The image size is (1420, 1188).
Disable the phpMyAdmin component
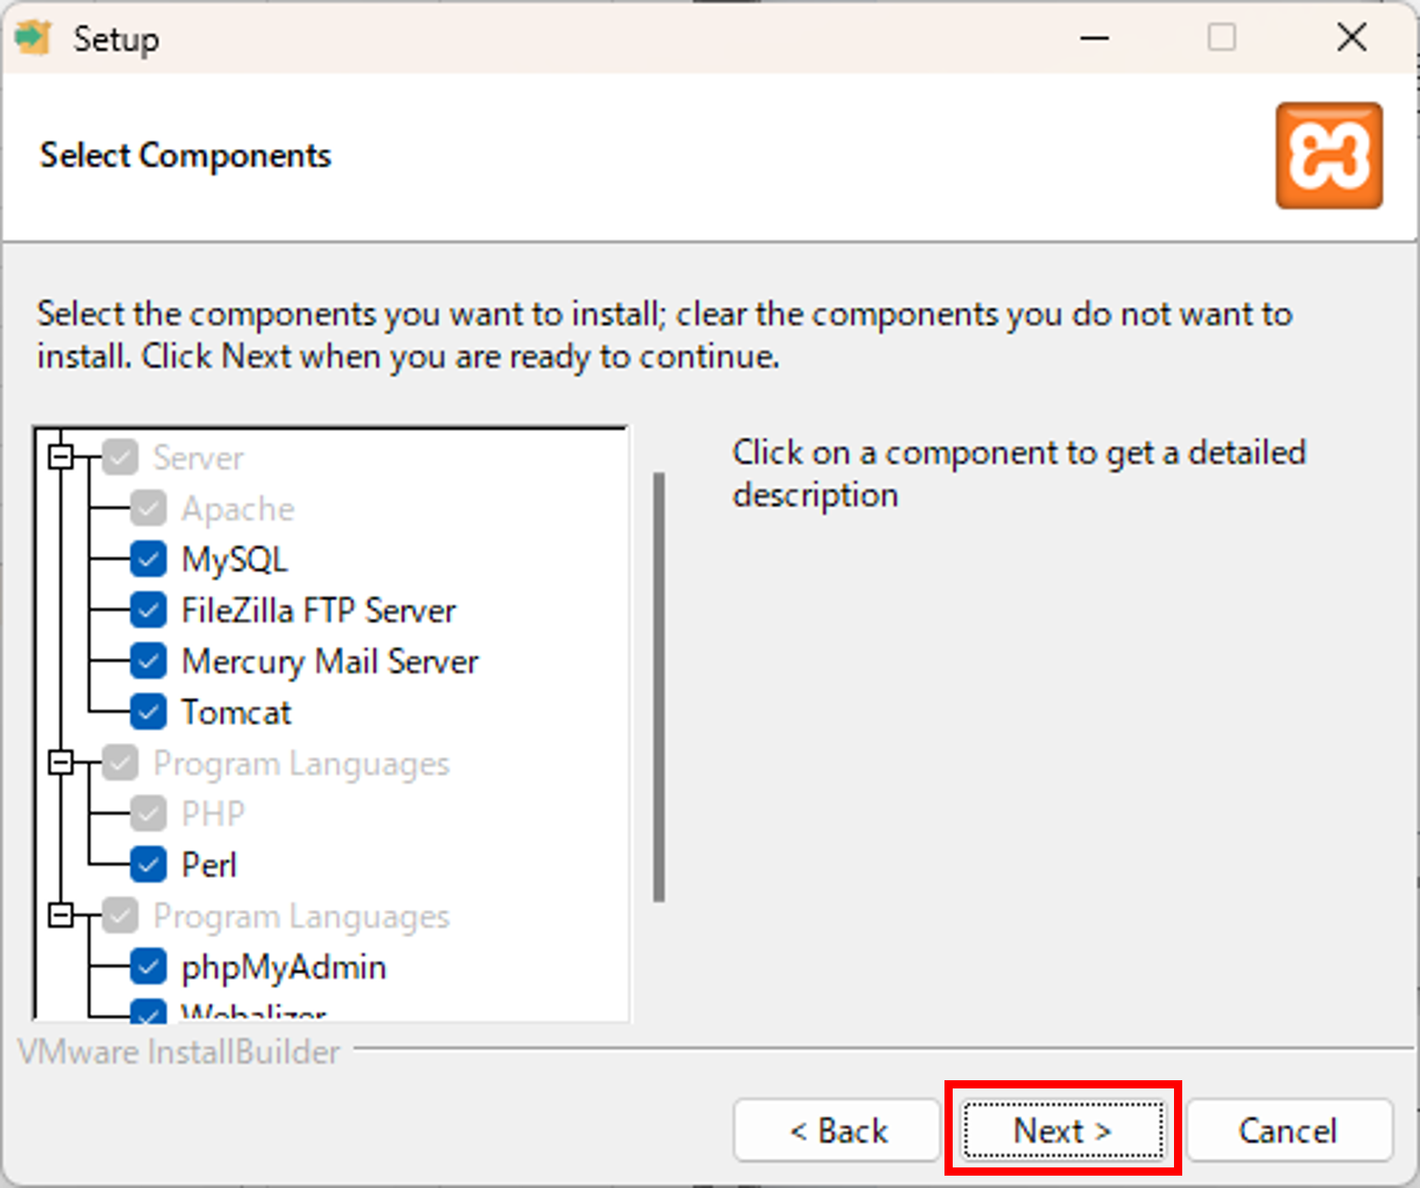(x=147, y=967)
